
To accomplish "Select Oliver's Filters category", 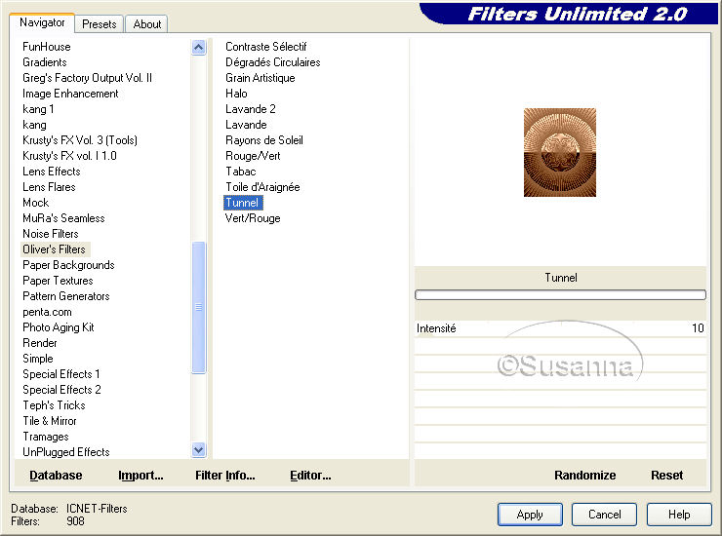I will pyautogui.click(x=55, y=249).
